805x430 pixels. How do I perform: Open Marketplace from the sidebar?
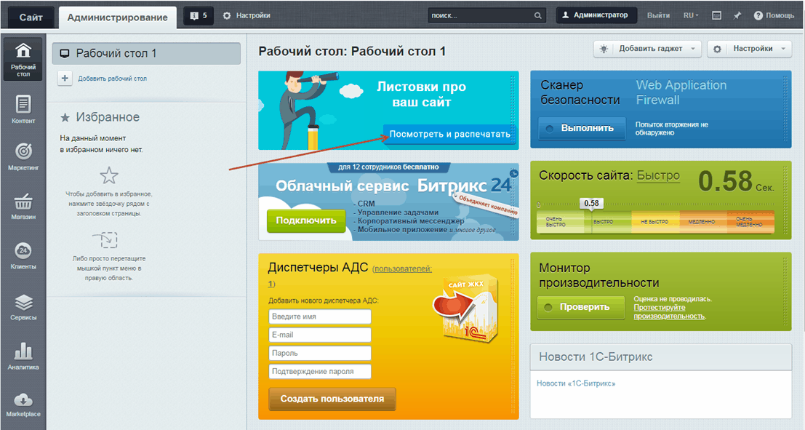tap(23, 405)
